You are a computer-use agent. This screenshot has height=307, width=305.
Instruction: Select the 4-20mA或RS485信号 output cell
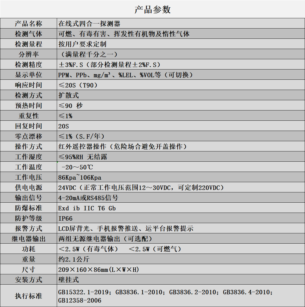click(x=88, y=198)
